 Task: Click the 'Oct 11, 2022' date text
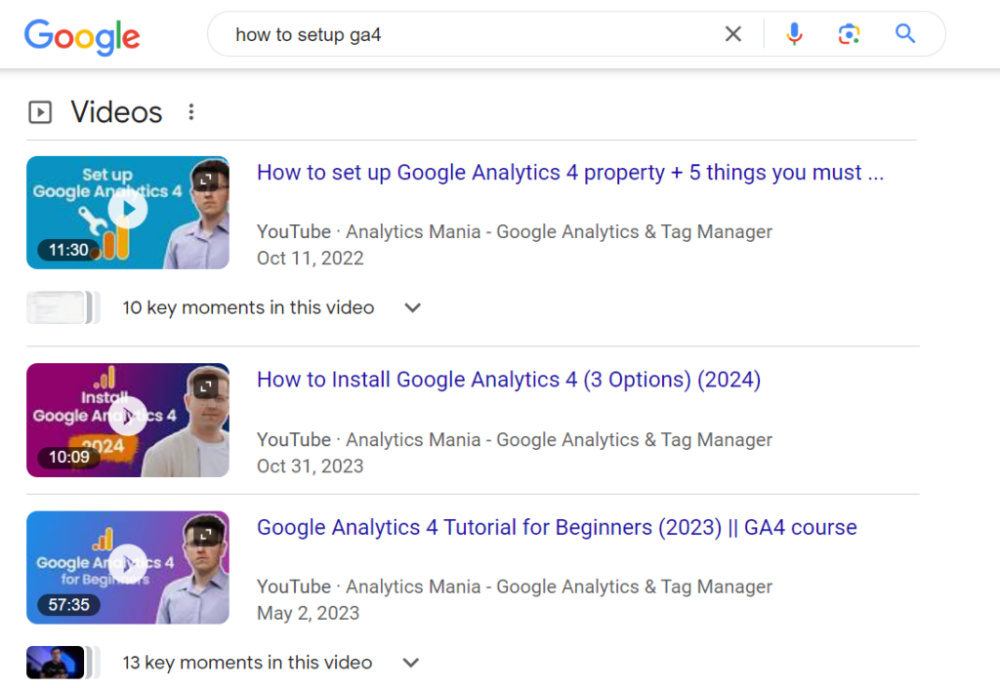click(310, 258)
